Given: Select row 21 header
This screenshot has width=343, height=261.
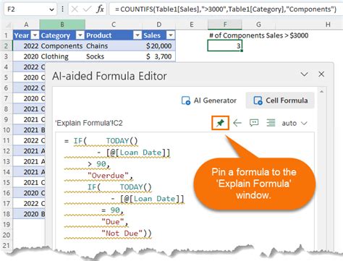Looking at the screenshot, I should [7, 246].
